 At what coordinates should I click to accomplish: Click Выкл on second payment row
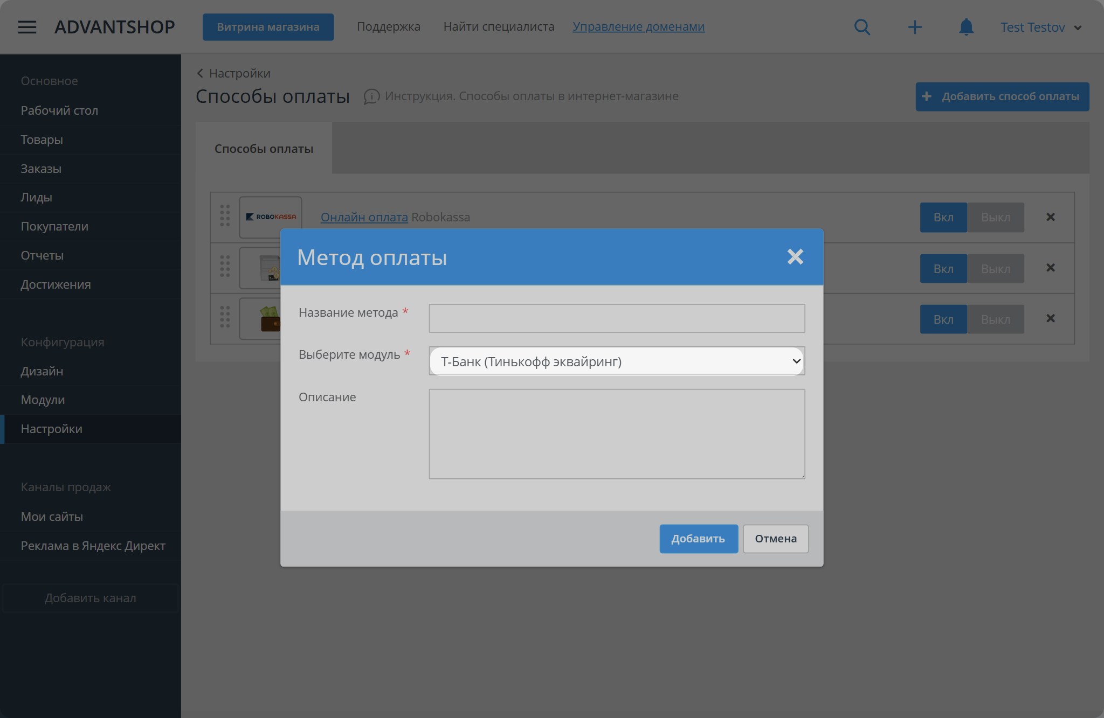(x=996, y=269)
